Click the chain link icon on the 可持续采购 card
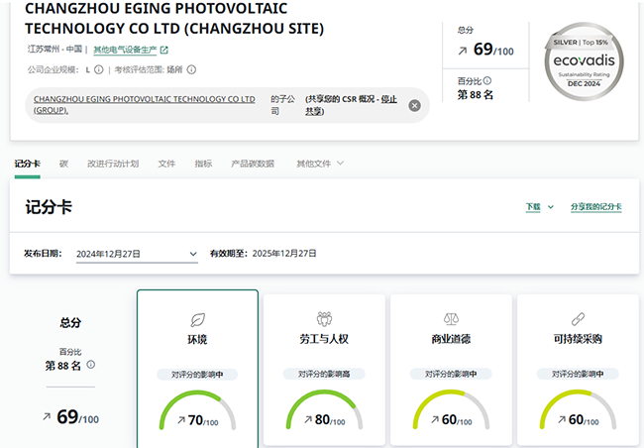Viewport: 644px width, 448px height. (x=578, y=319)
